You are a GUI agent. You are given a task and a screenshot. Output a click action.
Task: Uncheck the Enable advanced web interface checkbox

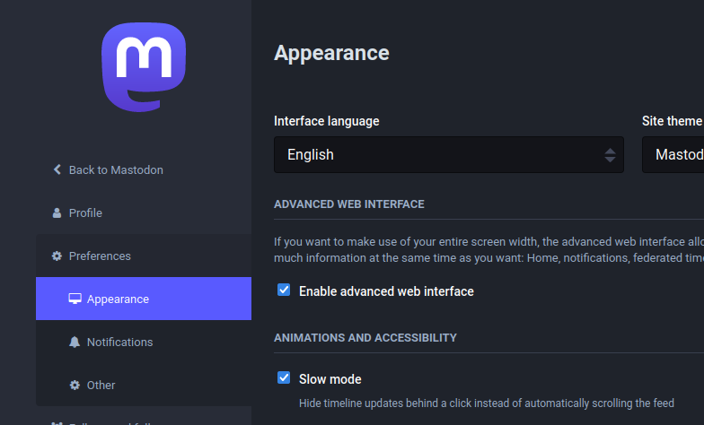pos(284,290)
